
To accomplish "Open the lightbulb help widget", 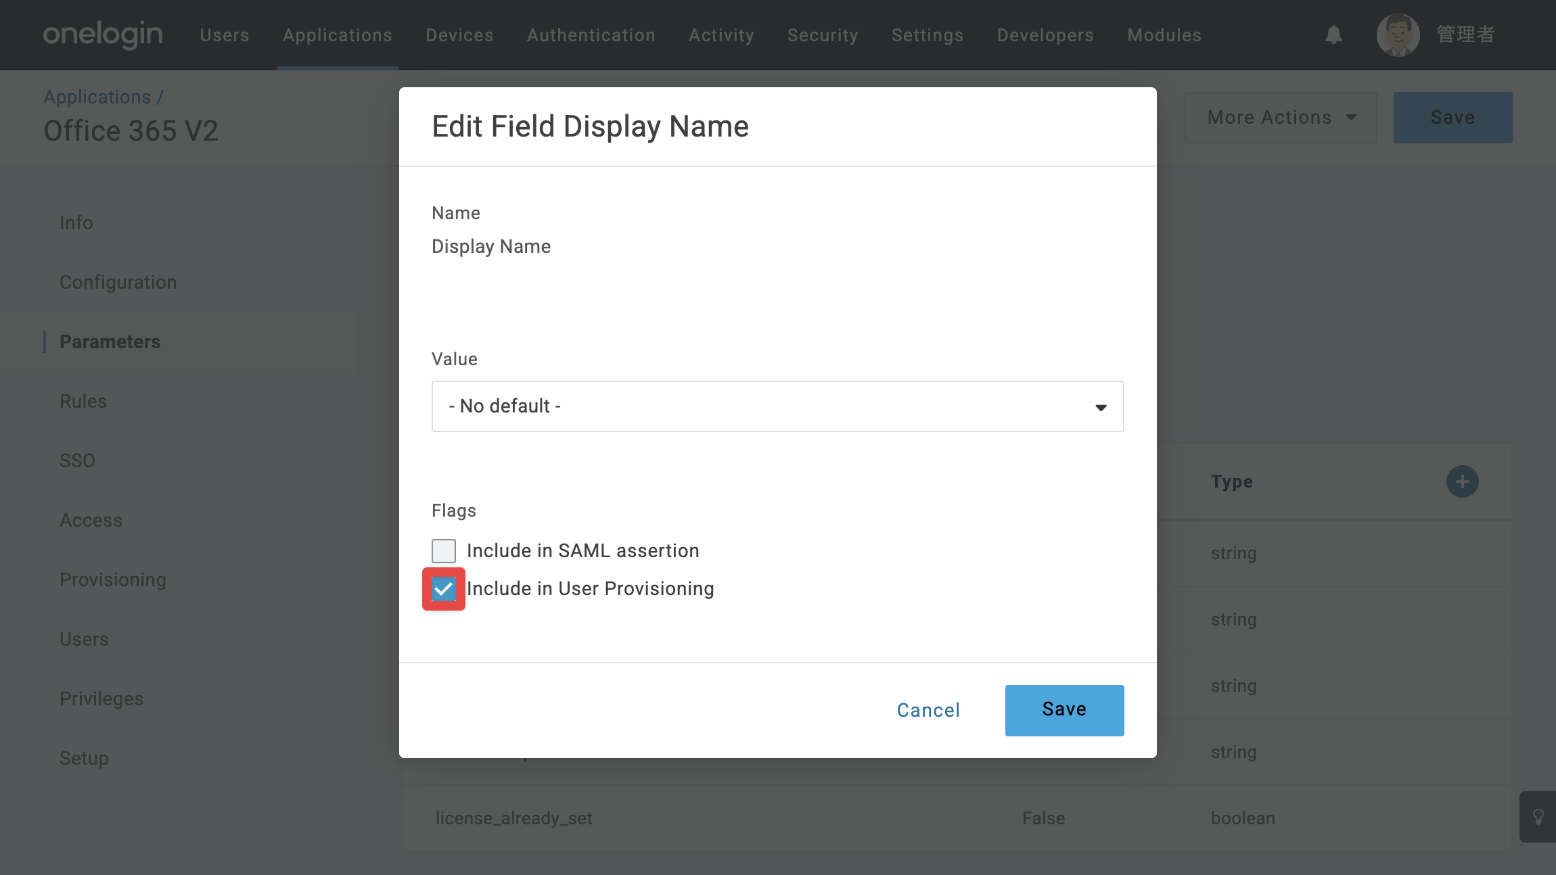I will pyautogui.click(x=1538, y=816).
